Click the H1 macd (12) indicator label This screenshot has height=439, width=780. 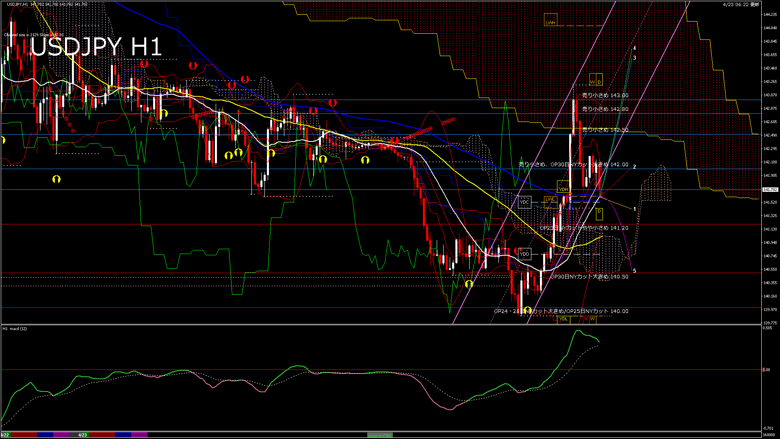[x=15, y=328]
